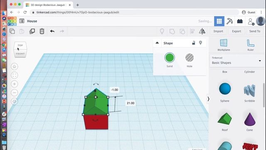The image size is (266, 150).
Task: Select the Workplane tool
Action: coord(224,45)
